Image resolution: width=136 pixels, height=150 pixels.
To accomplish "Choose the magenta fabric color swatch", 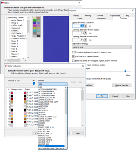I will click(35, 25).
